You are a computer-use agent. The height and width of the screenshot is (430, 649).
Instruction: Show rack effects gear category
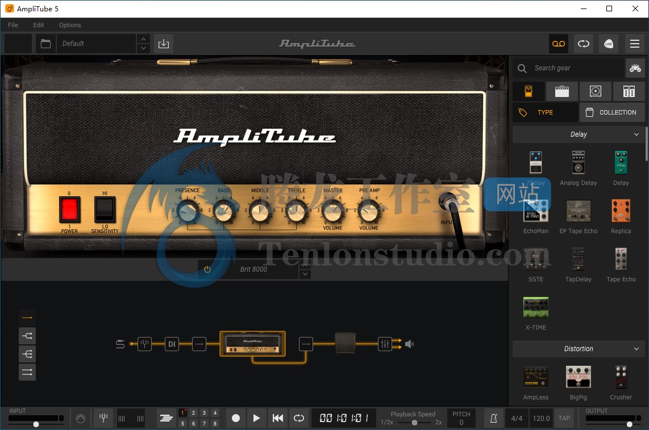click(629, 91)
